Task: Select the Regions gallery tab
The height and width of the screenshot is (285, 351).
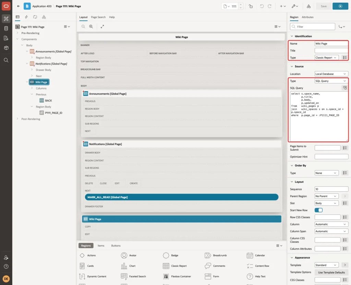Action: [x=86, y=246]
